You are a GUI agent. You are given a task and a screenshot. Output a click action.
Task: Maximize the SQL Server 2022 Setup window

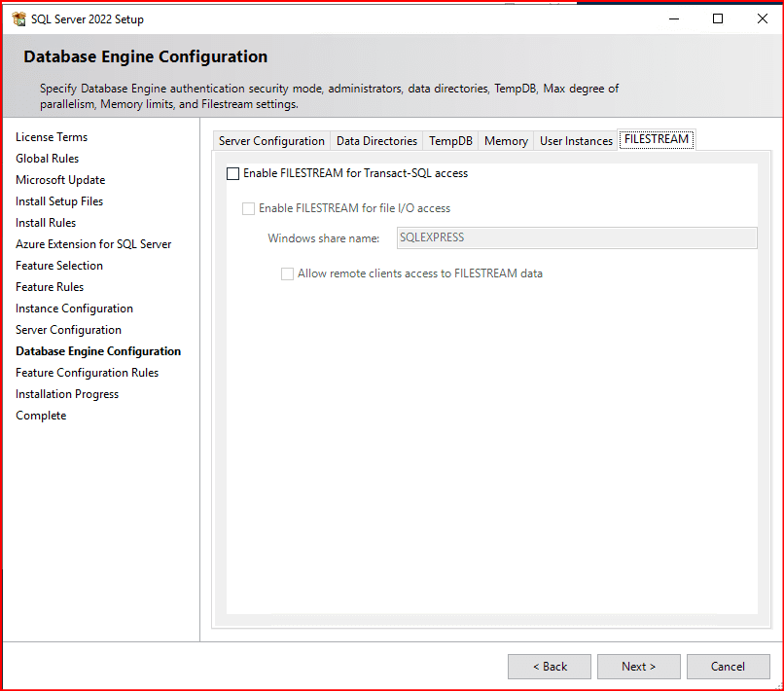718,19
